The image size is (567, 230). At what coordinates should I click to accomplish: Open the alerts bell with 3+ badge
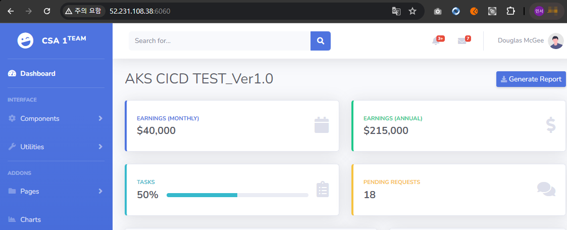[x=437, y=40]
